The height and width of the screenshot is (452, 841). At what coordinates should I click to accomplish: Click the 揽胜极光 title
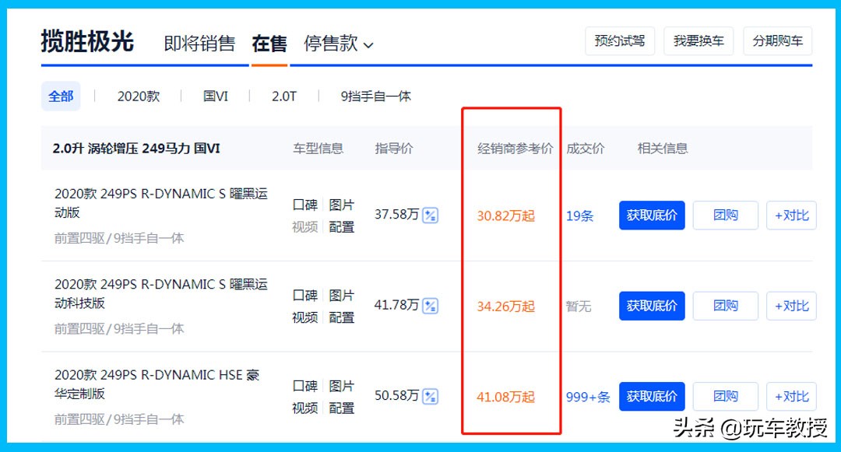(87, 41)
